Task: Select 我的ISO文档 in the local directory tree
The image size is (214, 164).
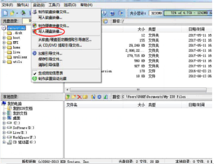Action: [22, 109]
